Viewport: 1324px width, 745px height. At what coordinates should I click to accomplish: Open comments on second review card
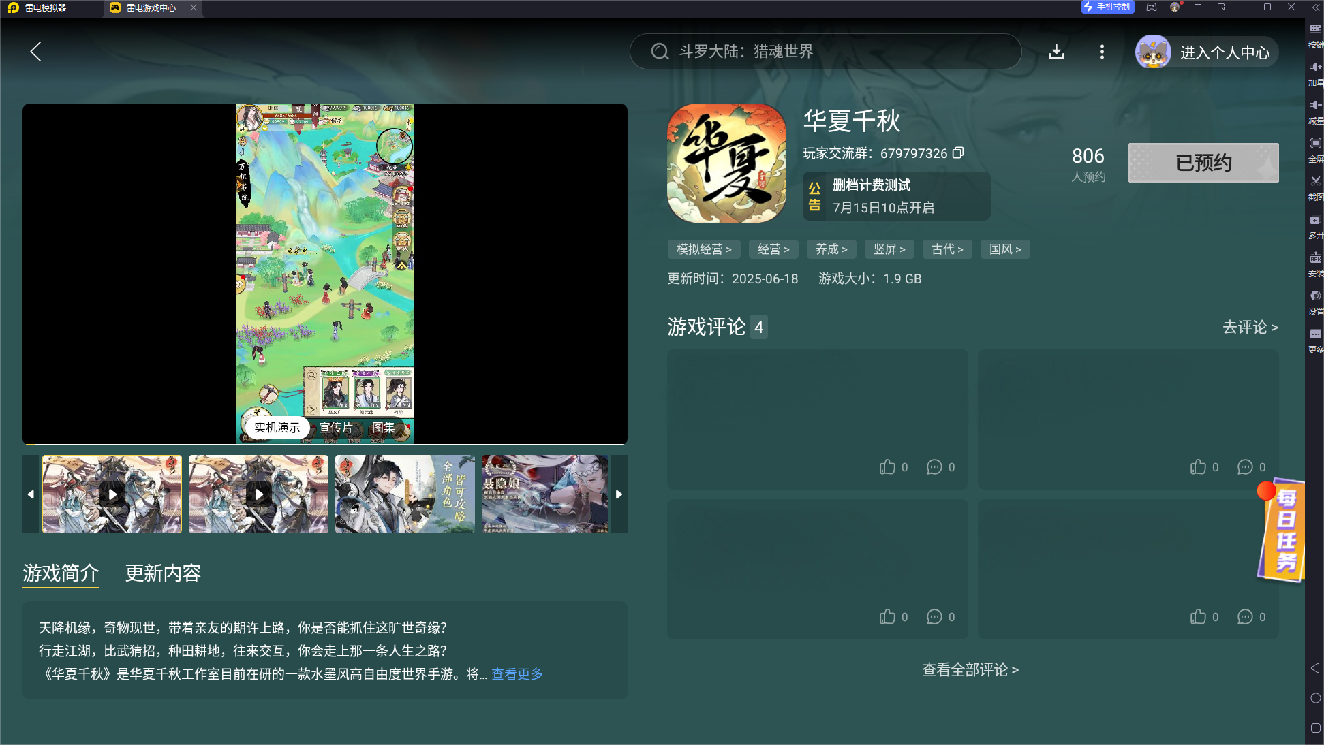(x=1245, y=467)
